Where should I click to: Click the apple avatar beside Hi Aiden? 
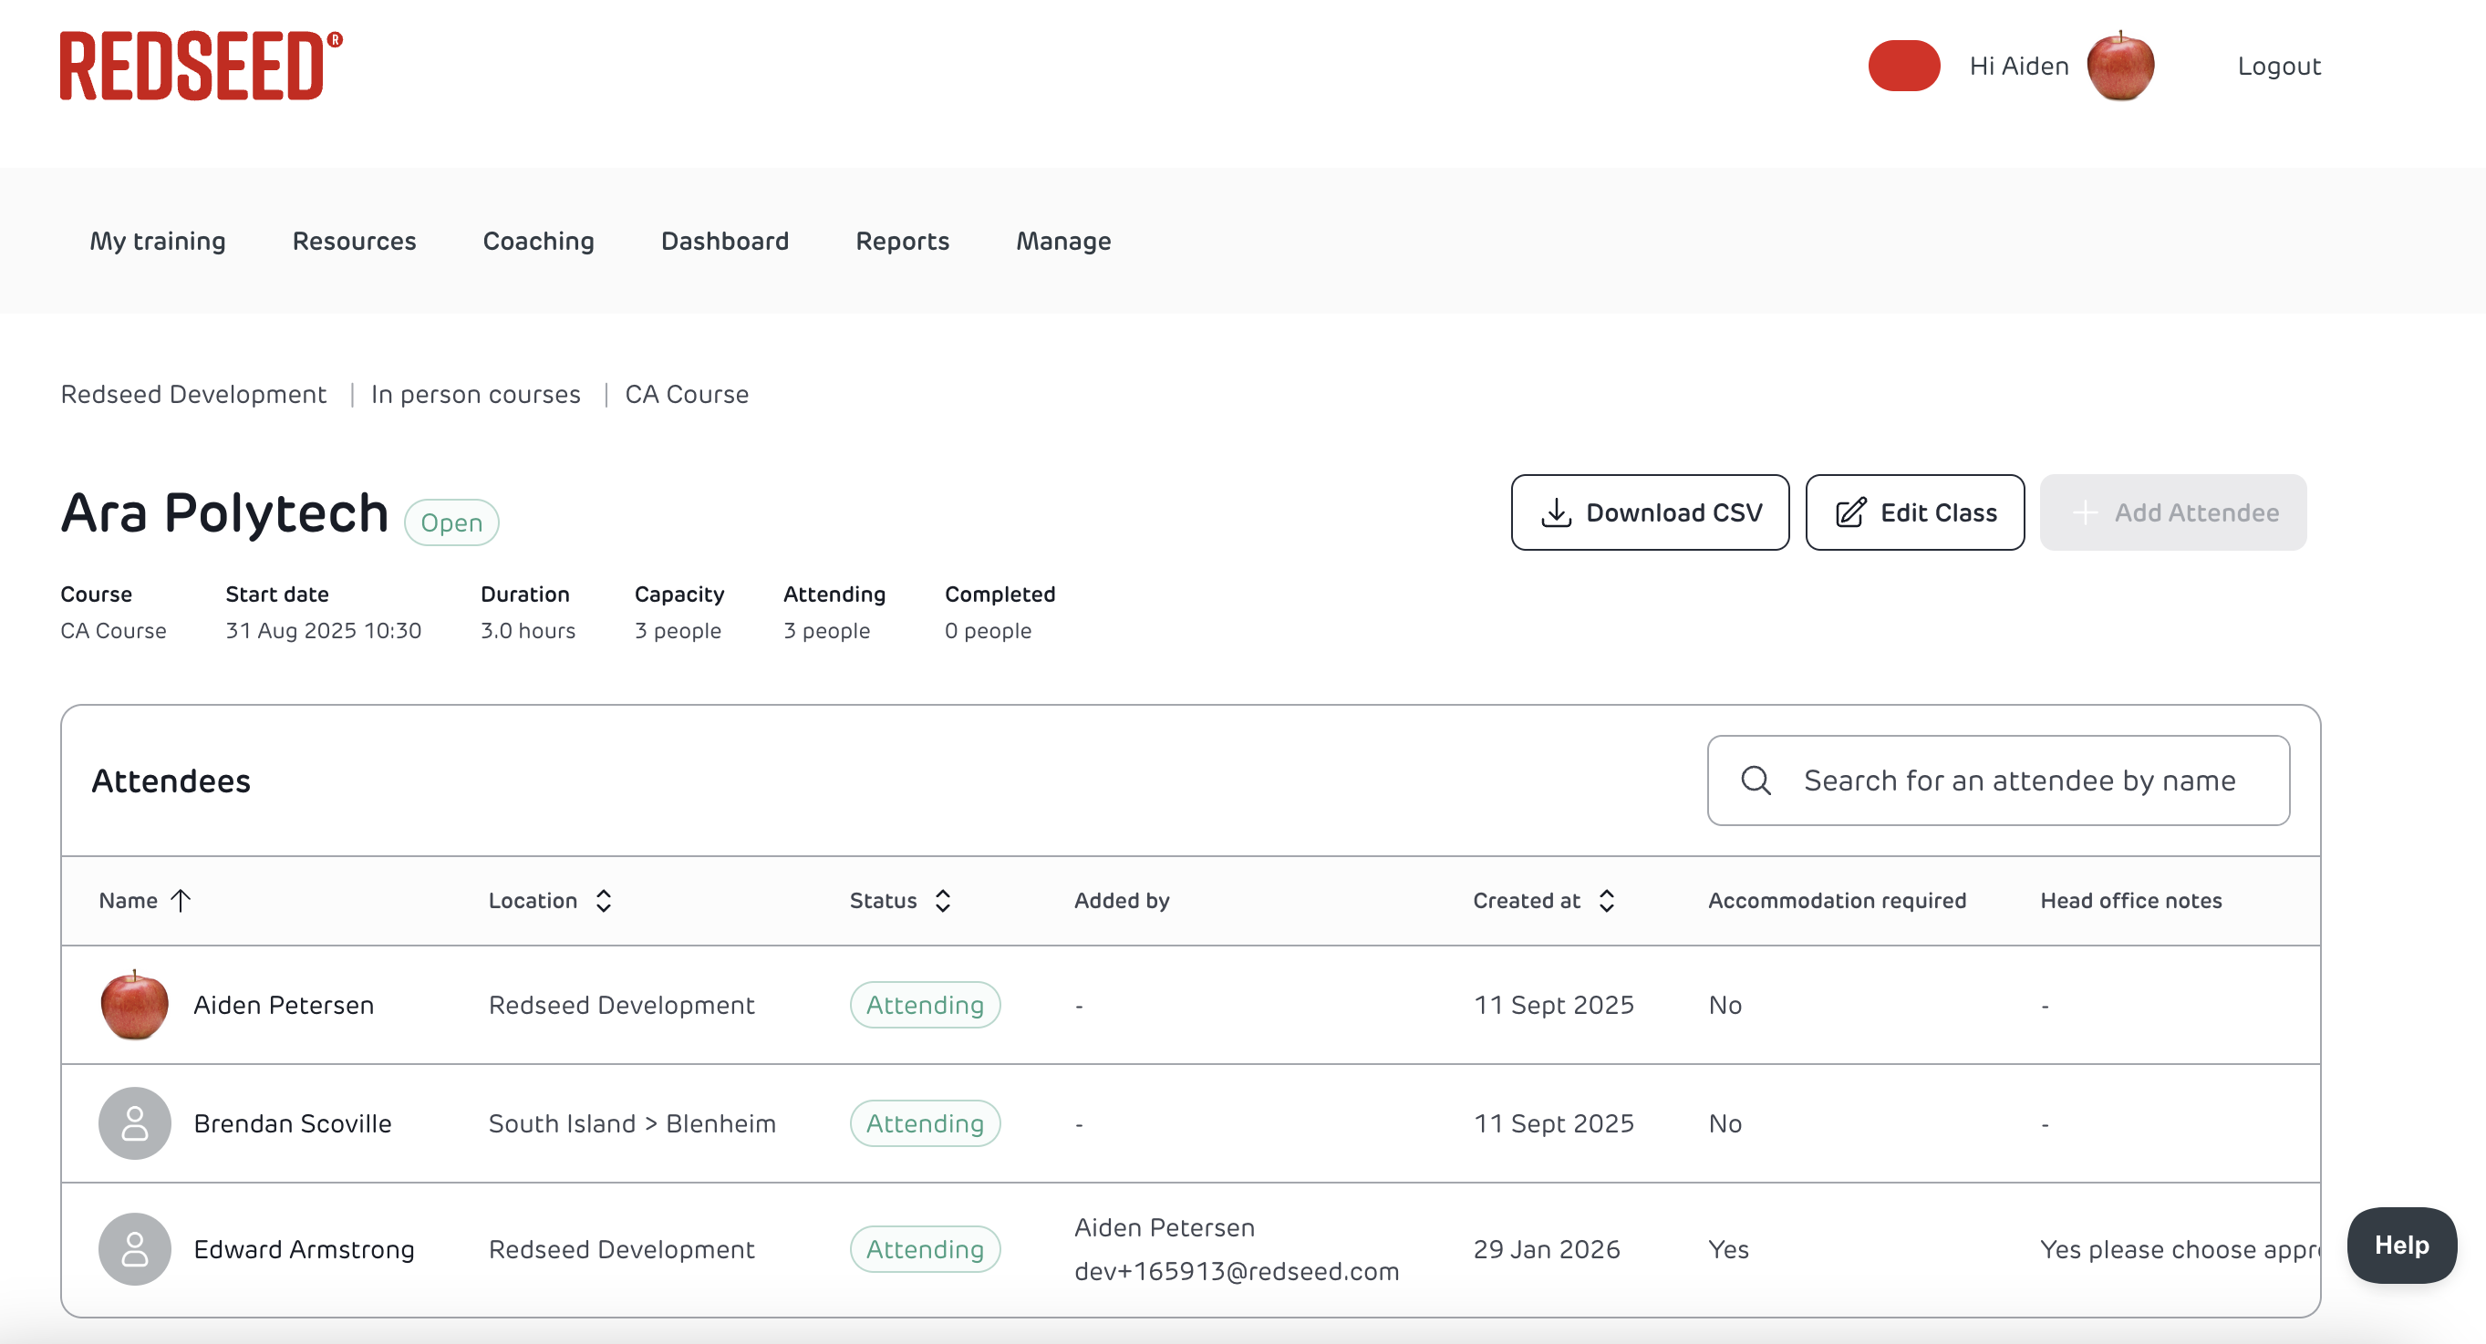(x=2119, y=66)
